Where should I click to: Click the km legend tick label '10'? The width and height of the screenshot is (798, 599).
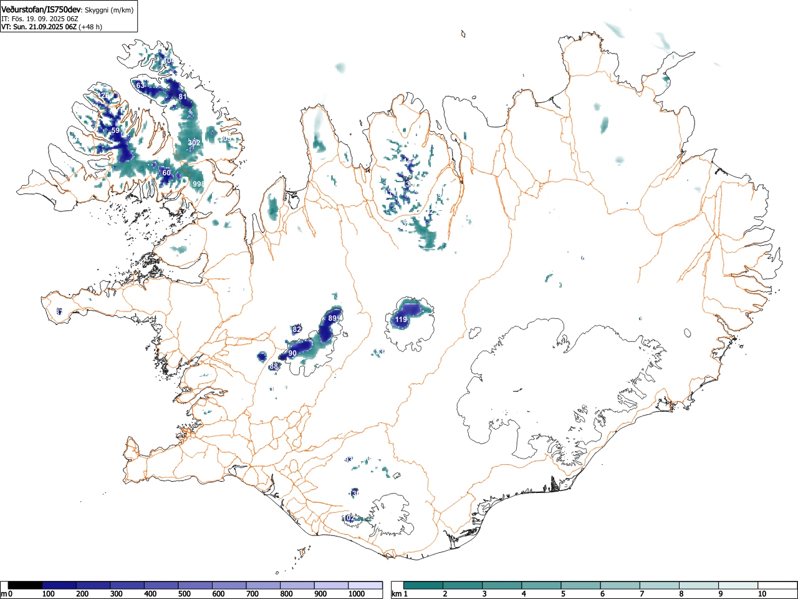point(762,594)
